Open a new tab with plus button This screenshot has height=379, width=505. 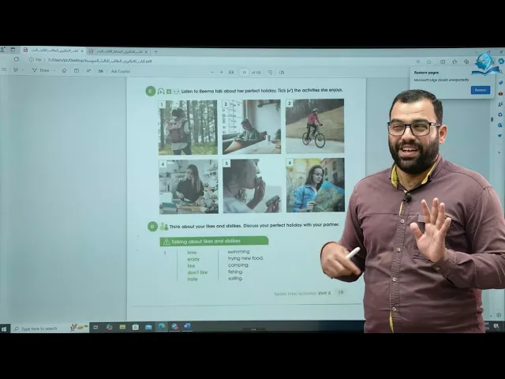(156, 51)
